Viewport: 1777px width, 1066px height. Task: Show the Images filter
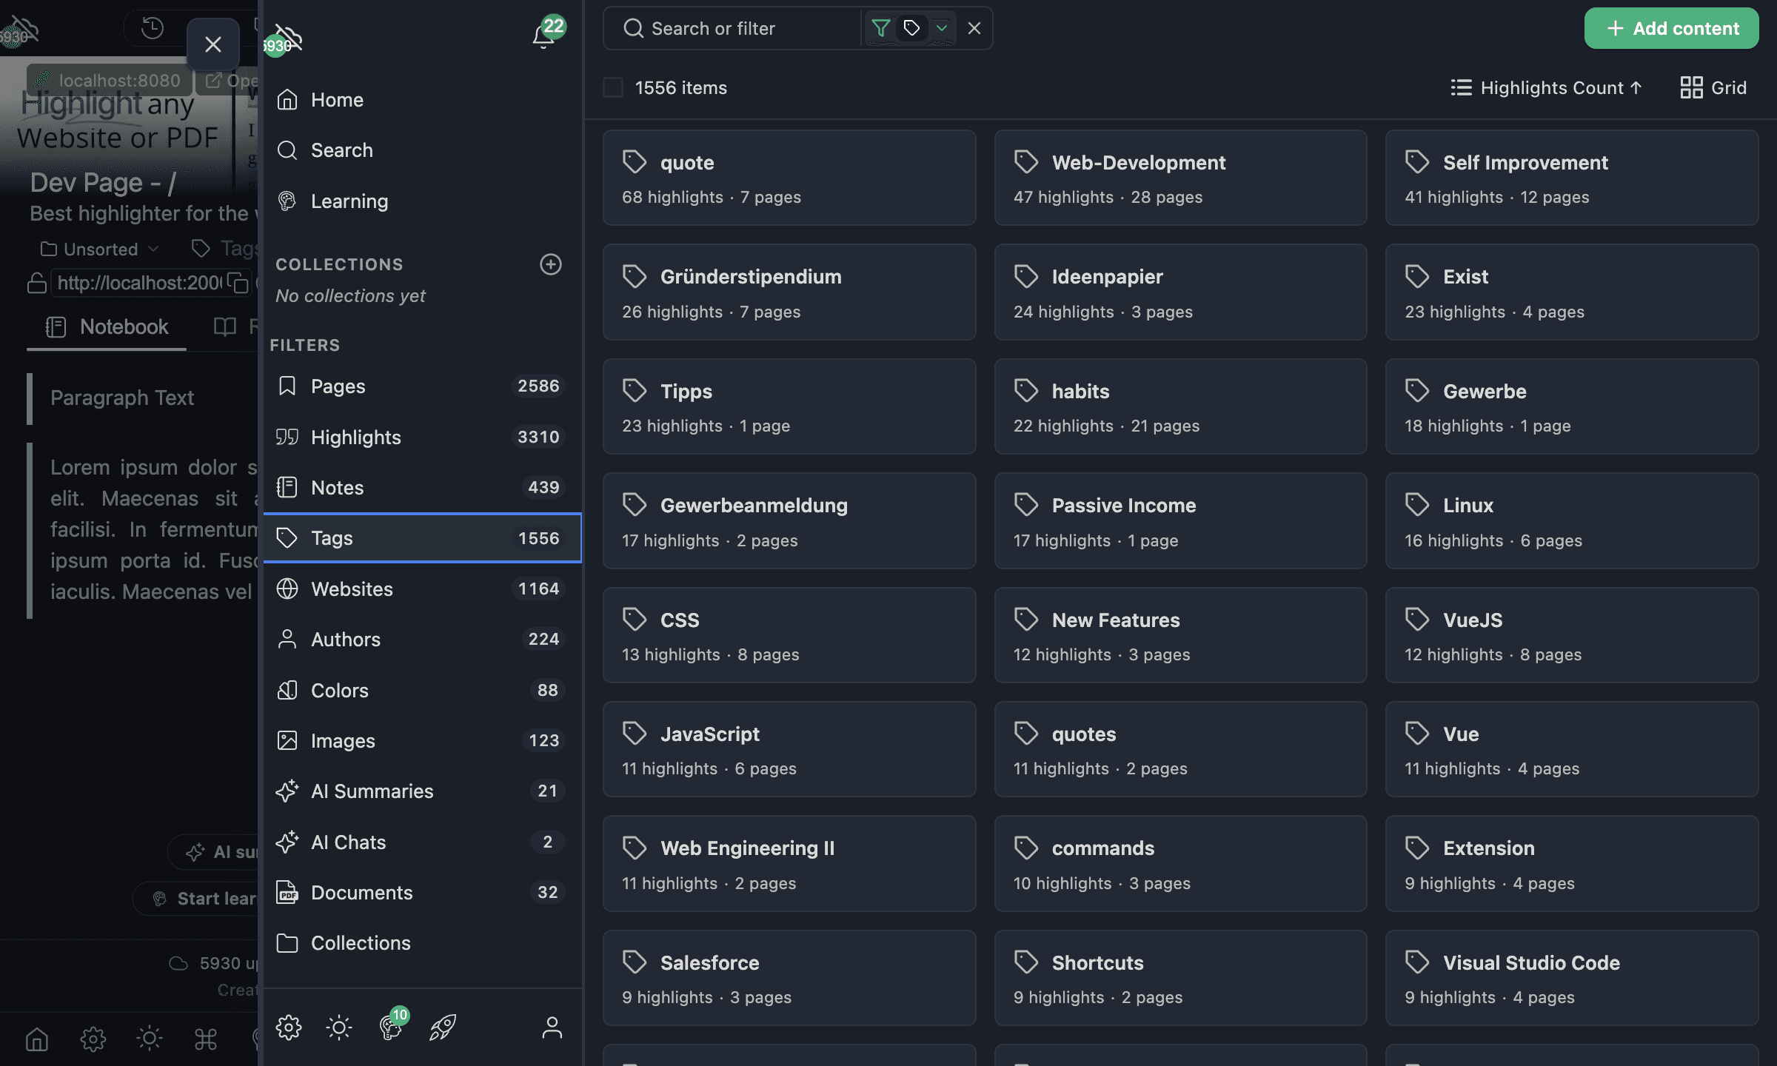coord(422,740)
